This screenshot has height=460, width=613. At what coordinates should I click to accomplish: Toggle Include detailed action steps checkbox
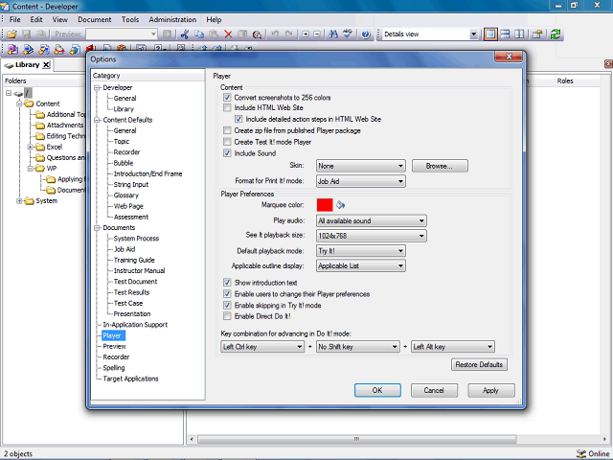[238, 119]
